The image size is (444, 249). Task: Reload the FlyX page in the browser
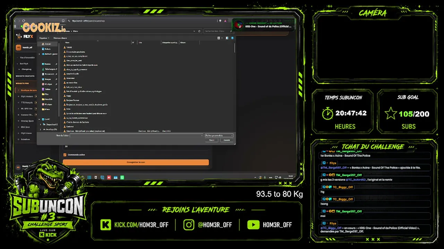(24, 21)
